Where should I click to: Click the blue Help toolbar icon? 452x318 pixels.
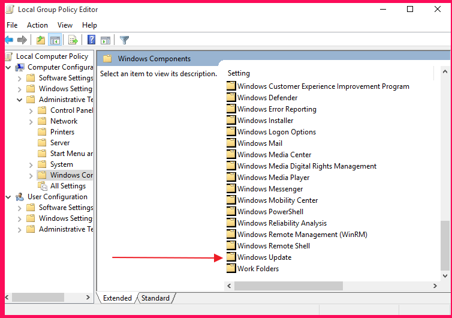[91, 40]
